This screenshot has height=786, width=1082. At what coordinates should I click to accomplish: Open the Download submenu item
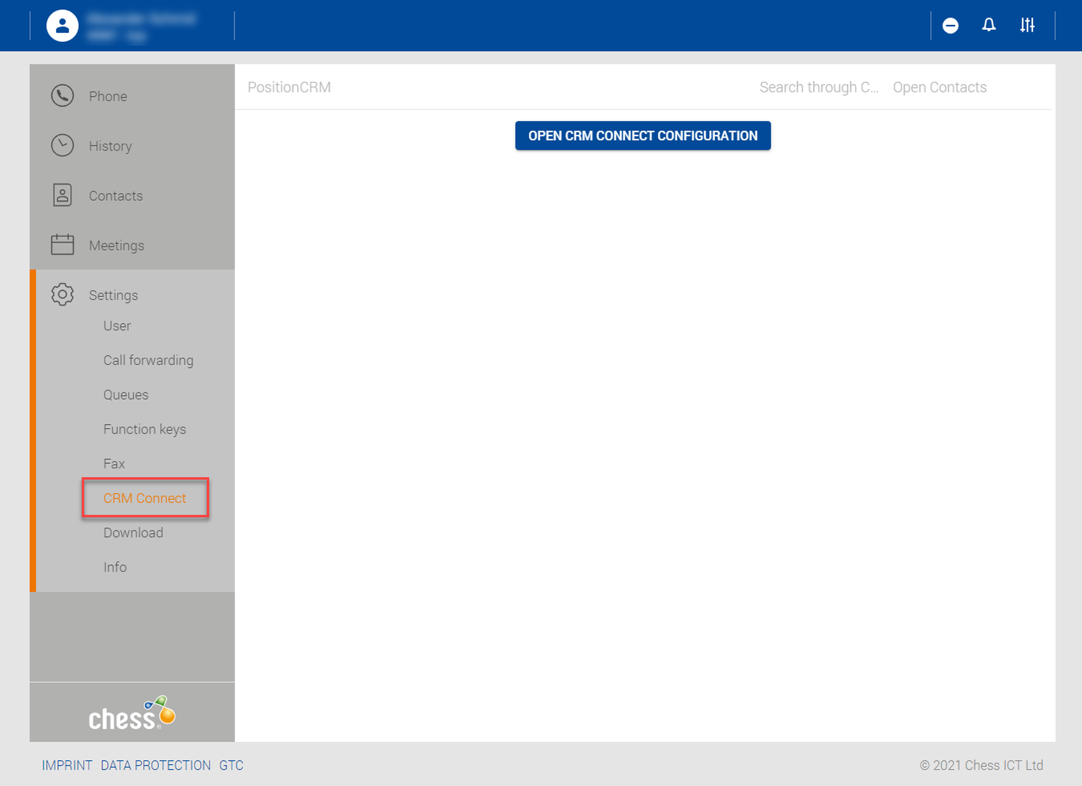133,533
